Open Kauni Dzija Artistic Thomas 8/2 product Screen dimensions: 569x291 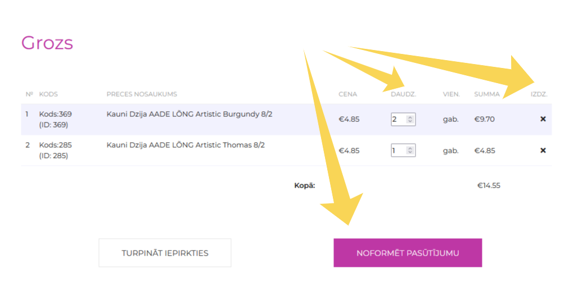186,145
